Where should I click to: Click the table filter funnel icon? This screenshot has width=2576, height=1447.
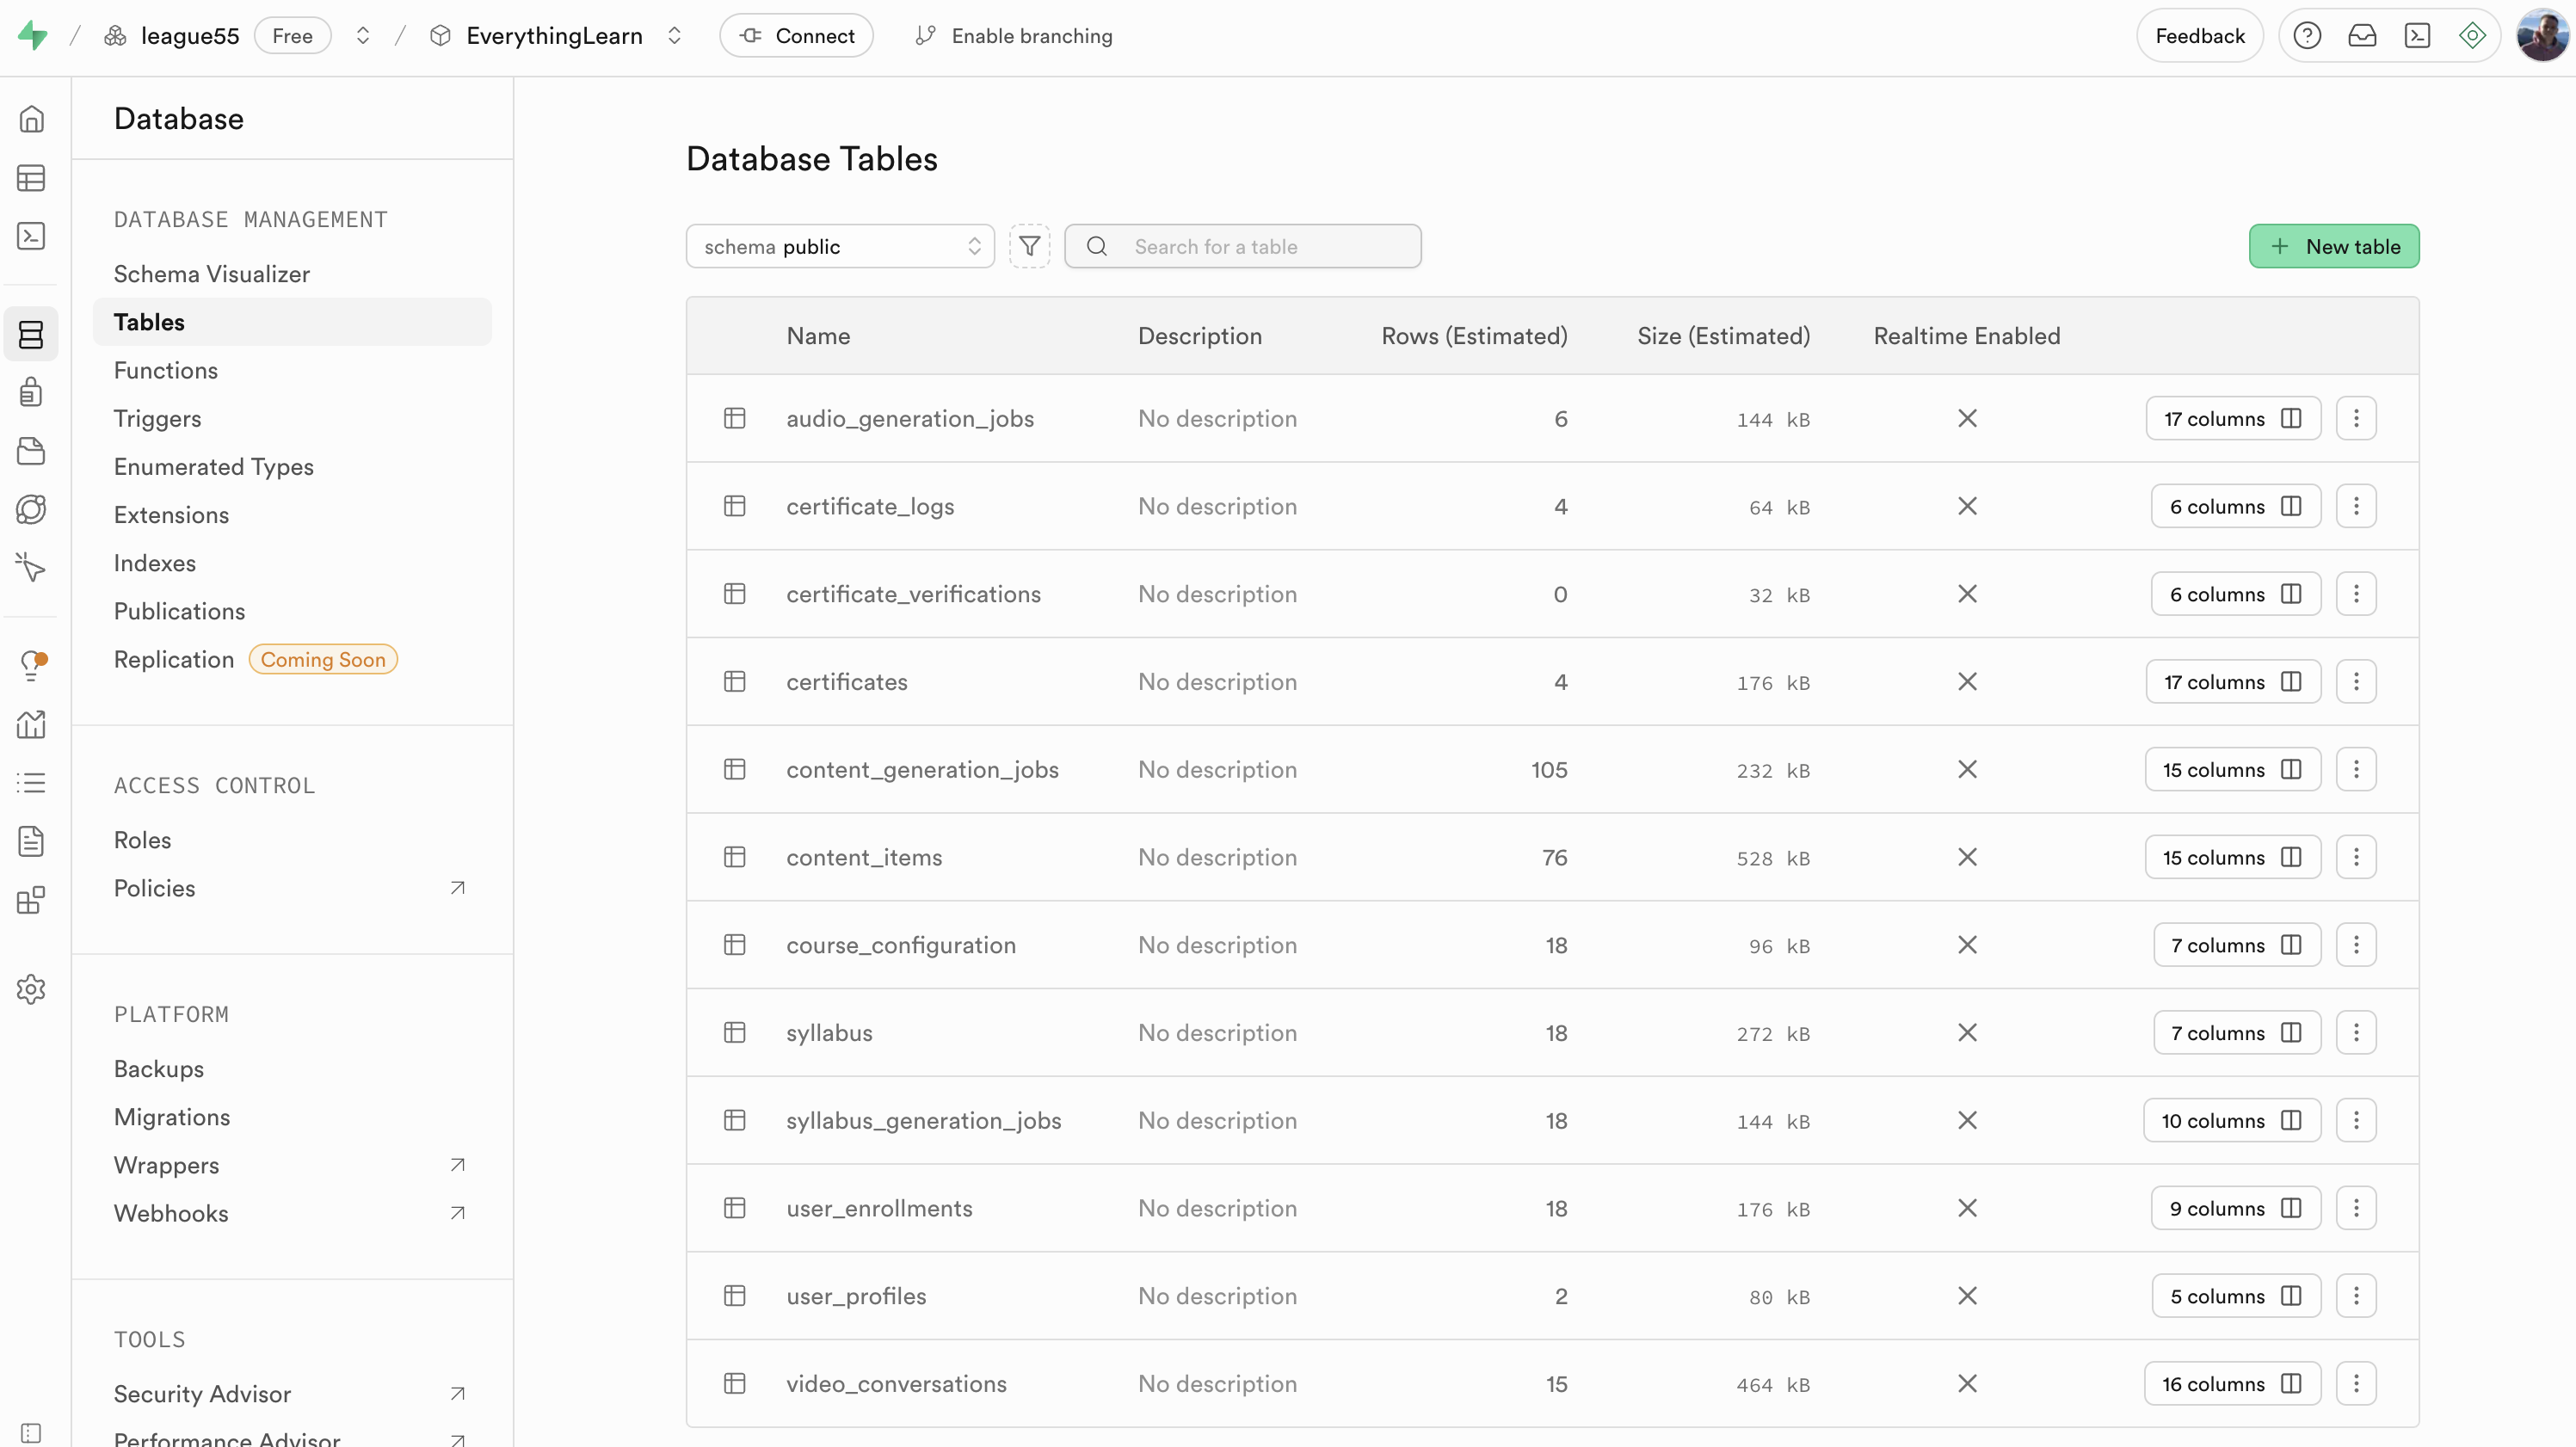[x=1029, y=246]
